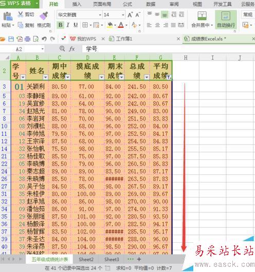
Task: Open the 视图 ribbon tab
Action: pyautogui.click(x=197, y=4)
